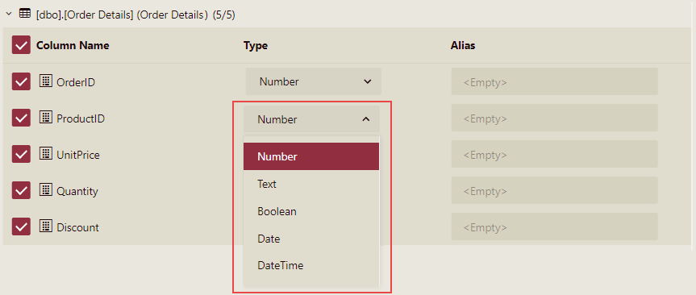The height and width of the screenshot is (295, 696).
Task: Choose Number in the type list
Action: 311,156
